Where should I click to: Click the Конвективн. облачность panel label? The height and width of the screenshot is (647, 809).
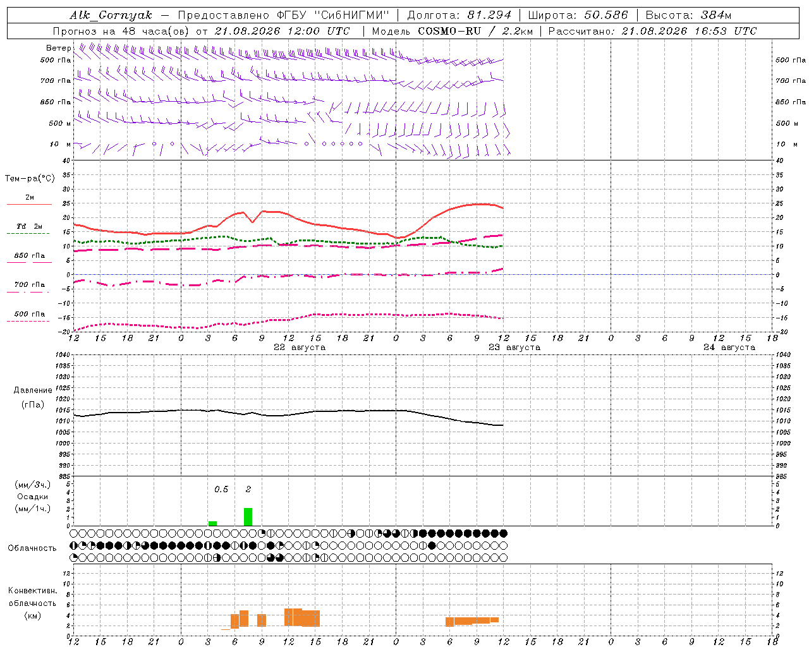pos(32,603)
